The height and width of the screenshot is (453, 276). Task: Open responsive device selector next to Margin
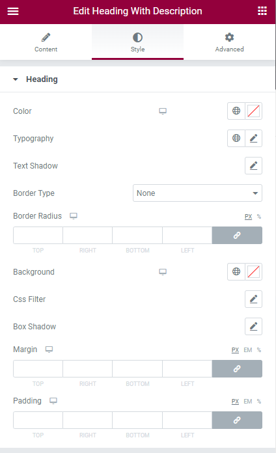point(49,350)
